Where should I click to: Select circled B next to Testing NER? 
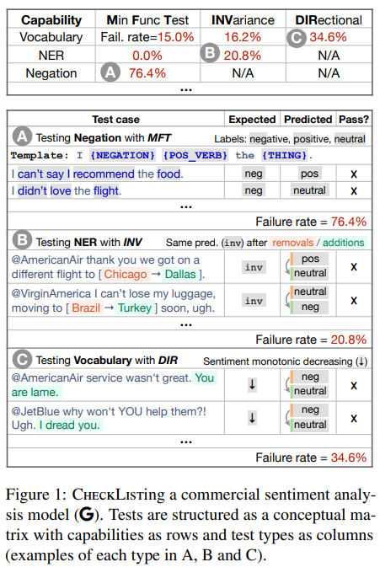tap(22, 240)
